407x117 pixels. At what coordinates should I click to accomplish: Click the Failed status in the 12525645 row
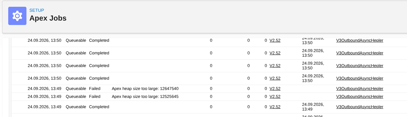95,96
